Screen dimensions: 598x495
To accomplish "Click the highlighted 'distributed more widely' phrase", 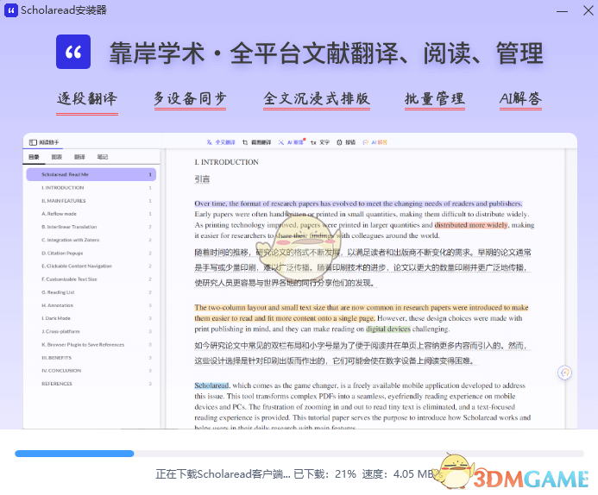I will pyautogui.click(x=471, y=225).
